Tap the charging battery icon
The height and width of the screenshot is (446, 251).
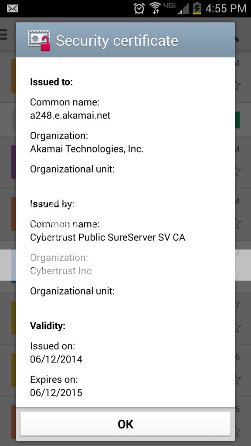pos(197,8)
